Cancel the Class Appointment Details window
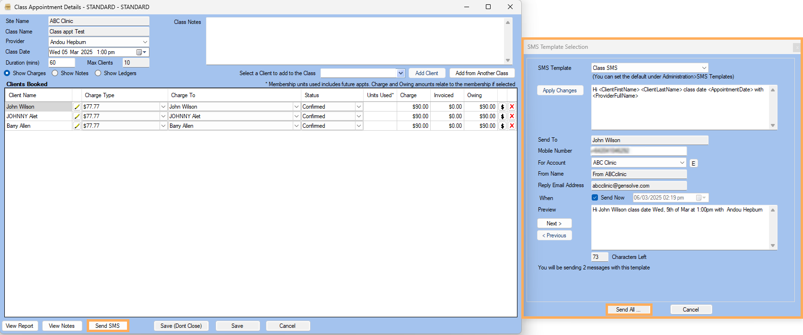This screenshot has width=803, height=335. coord(287,326)
